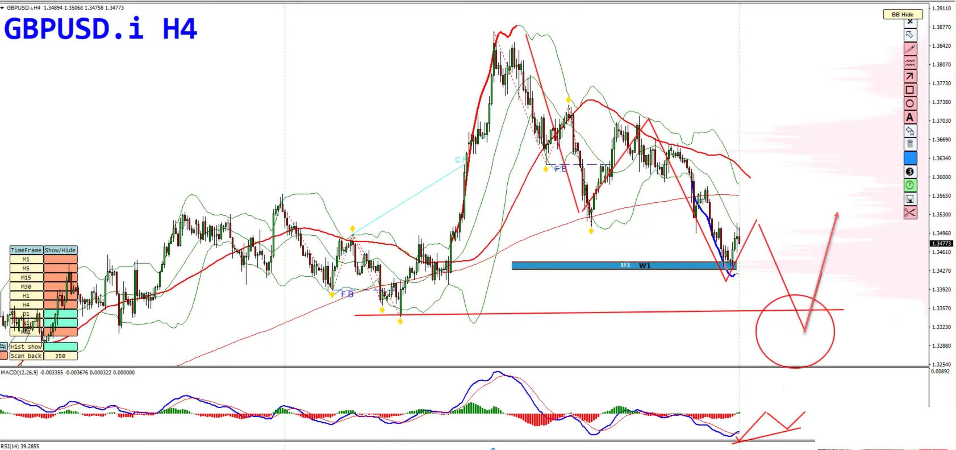Screen dimensions: 956x450
Task: Select the wavy lines tool
Action: pos(910,63)
